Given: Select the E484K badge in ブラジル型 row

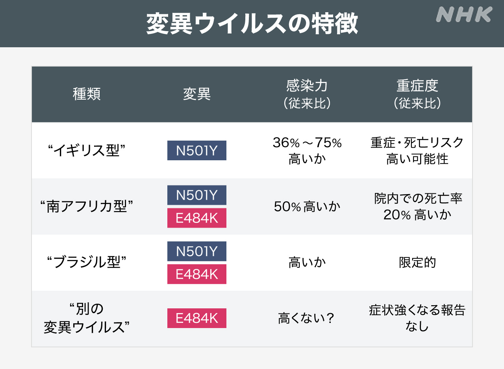Looking at the screenshot, I should [197, 274].
